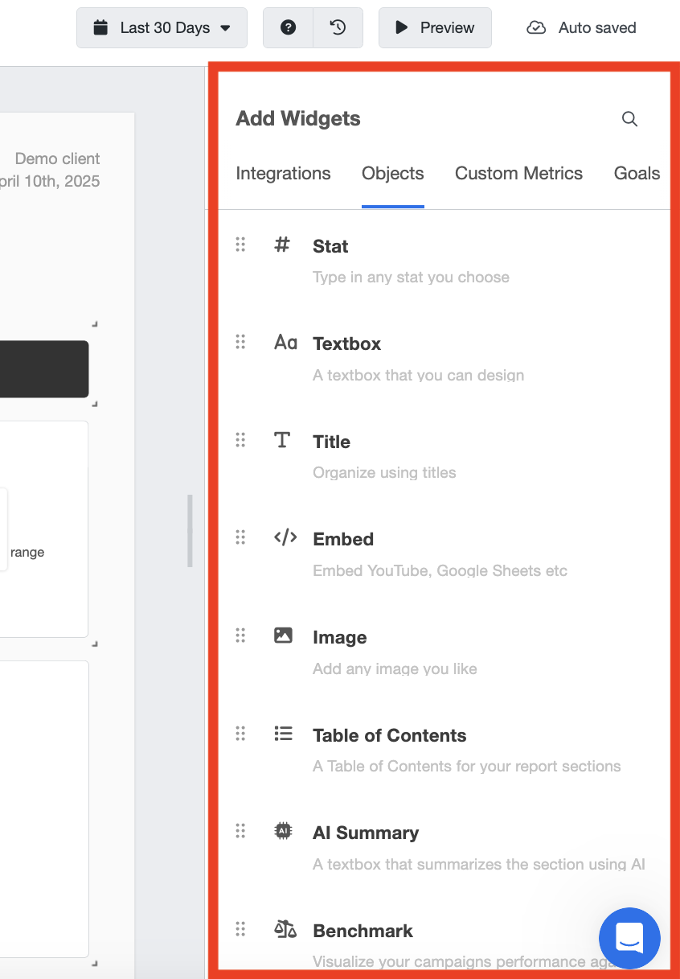Open the help question mark icon

pos(289,27)
